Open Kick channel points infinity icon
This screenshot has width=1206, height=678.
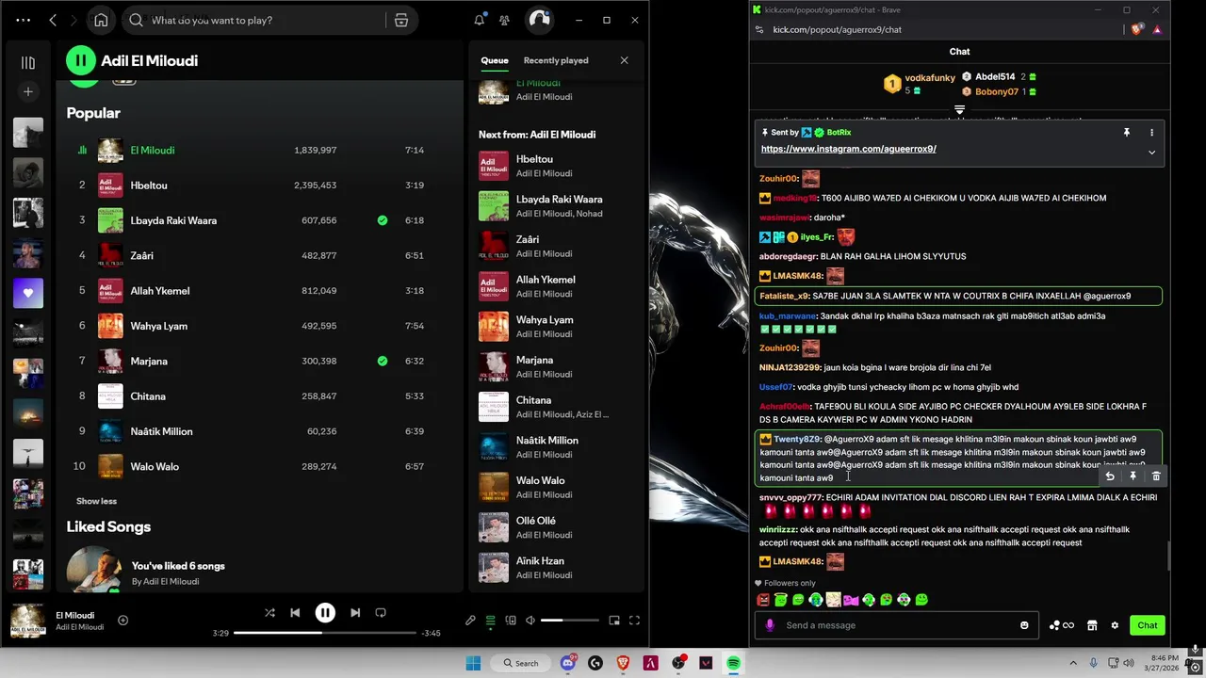point(1062,625)
